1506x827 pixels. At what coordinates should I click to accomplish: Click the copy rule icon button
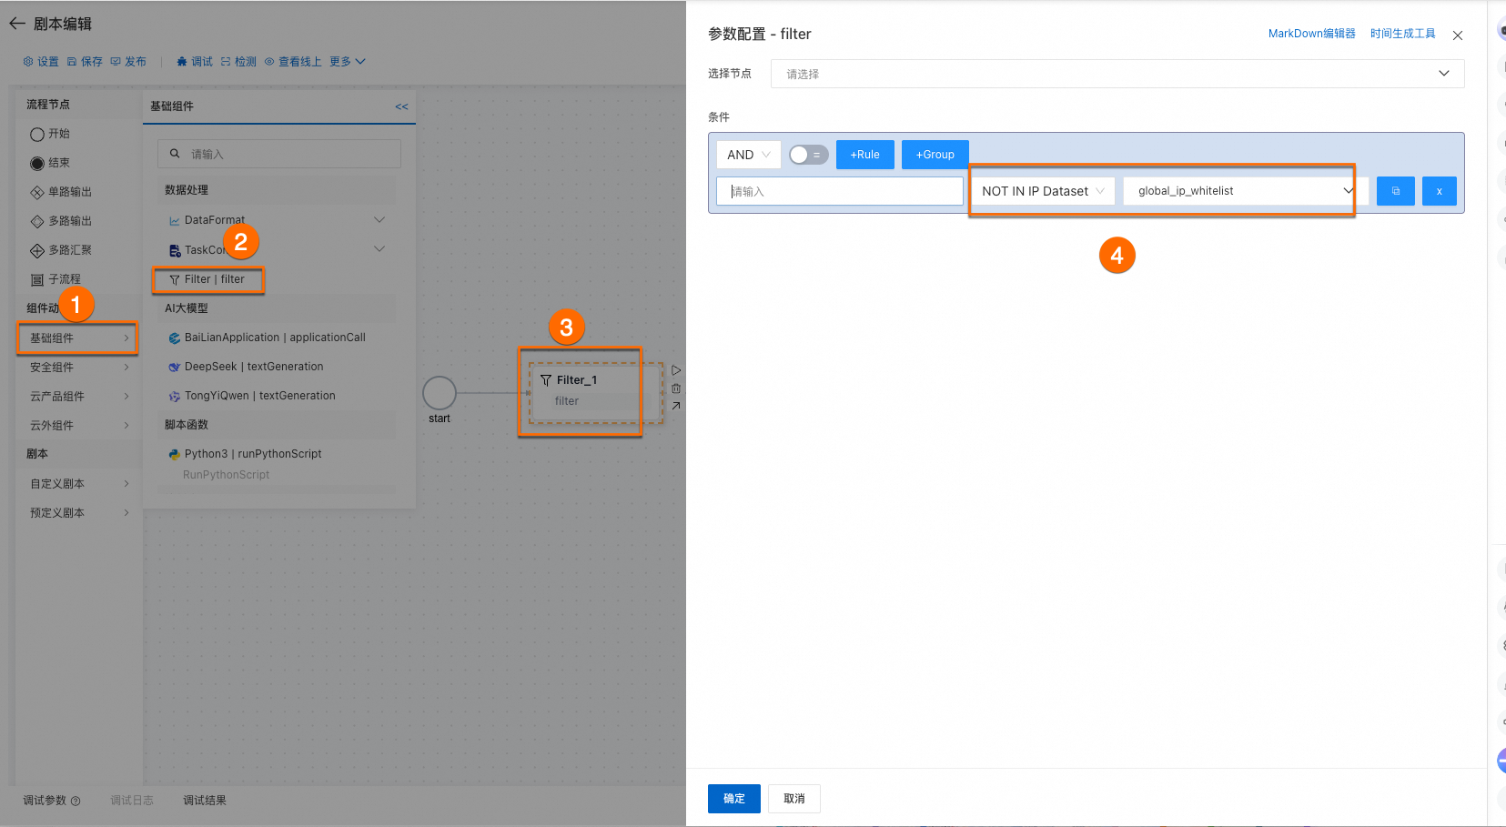1395,191
